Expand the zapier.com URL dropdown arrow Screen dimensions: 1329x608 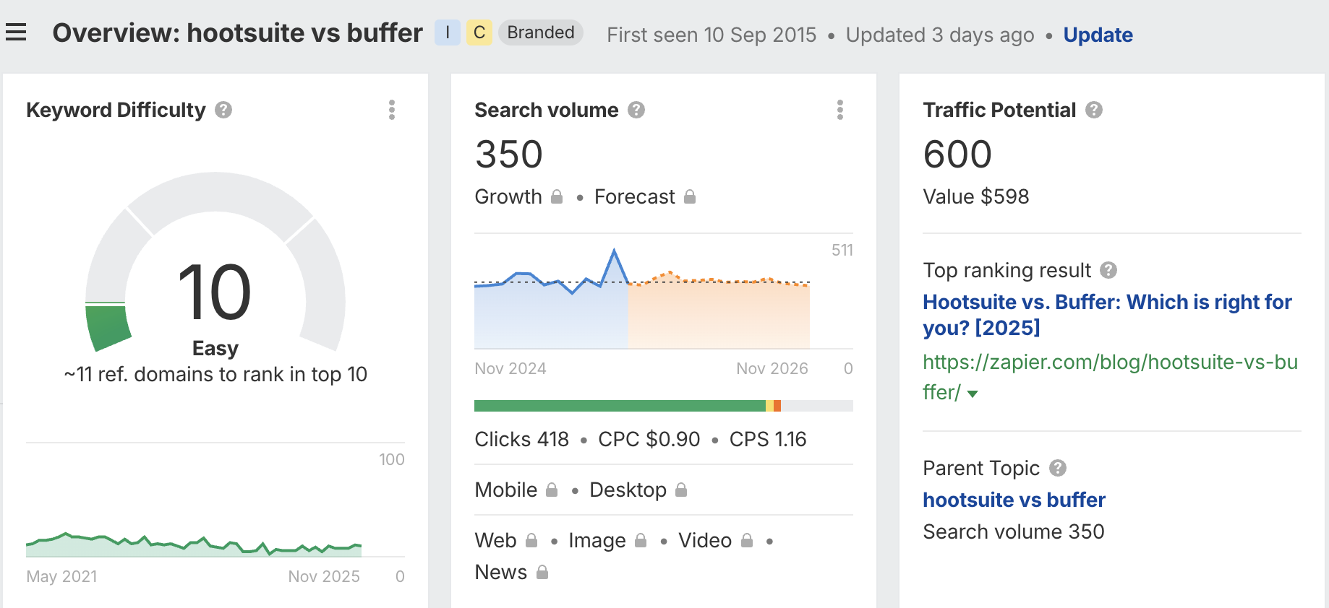click(973, 394)
